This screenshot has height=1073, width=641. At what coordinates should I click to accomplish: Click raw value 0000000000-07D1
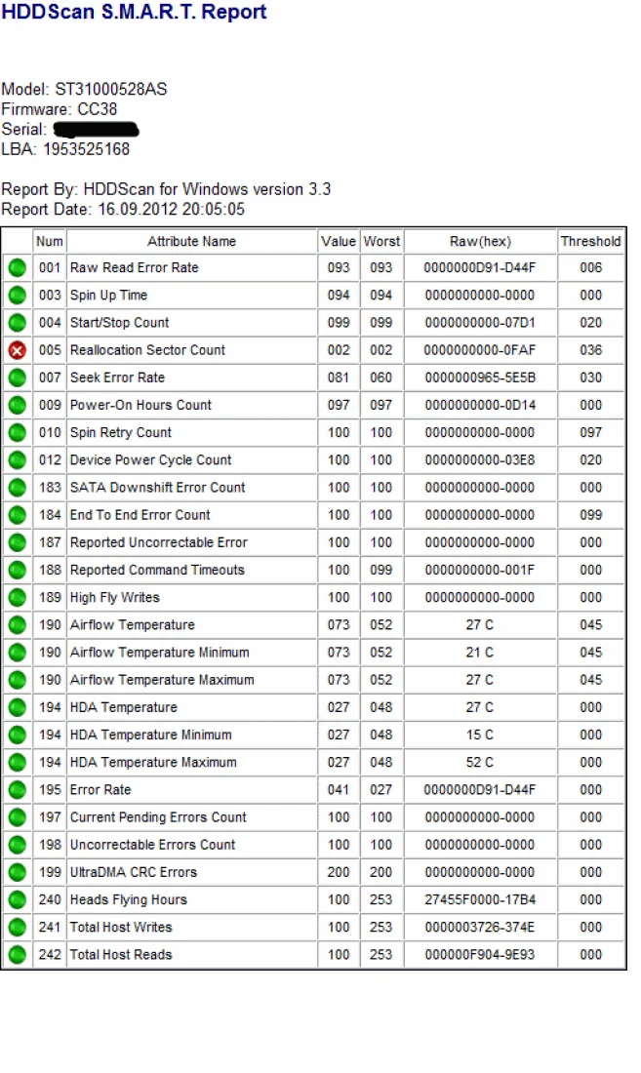tap(480, 322)
